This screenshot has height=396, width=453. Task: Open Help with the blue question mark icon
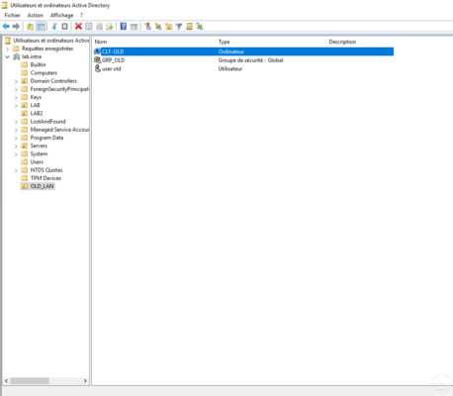[x=124, y=26]
